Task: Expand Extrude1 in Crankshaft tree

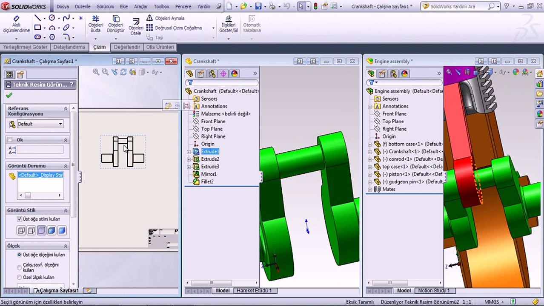Action: [x=189, y=152]
